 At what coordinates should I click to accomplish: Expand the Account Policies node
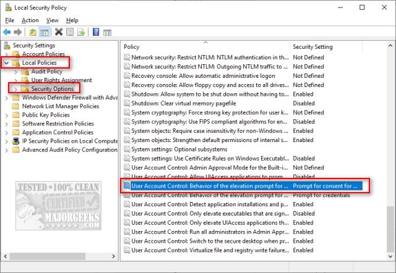click(7, 54)
